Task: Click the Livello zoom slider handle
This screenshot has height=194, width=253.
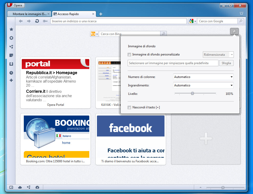Action: pyautogui.click(x=192, y=93)
